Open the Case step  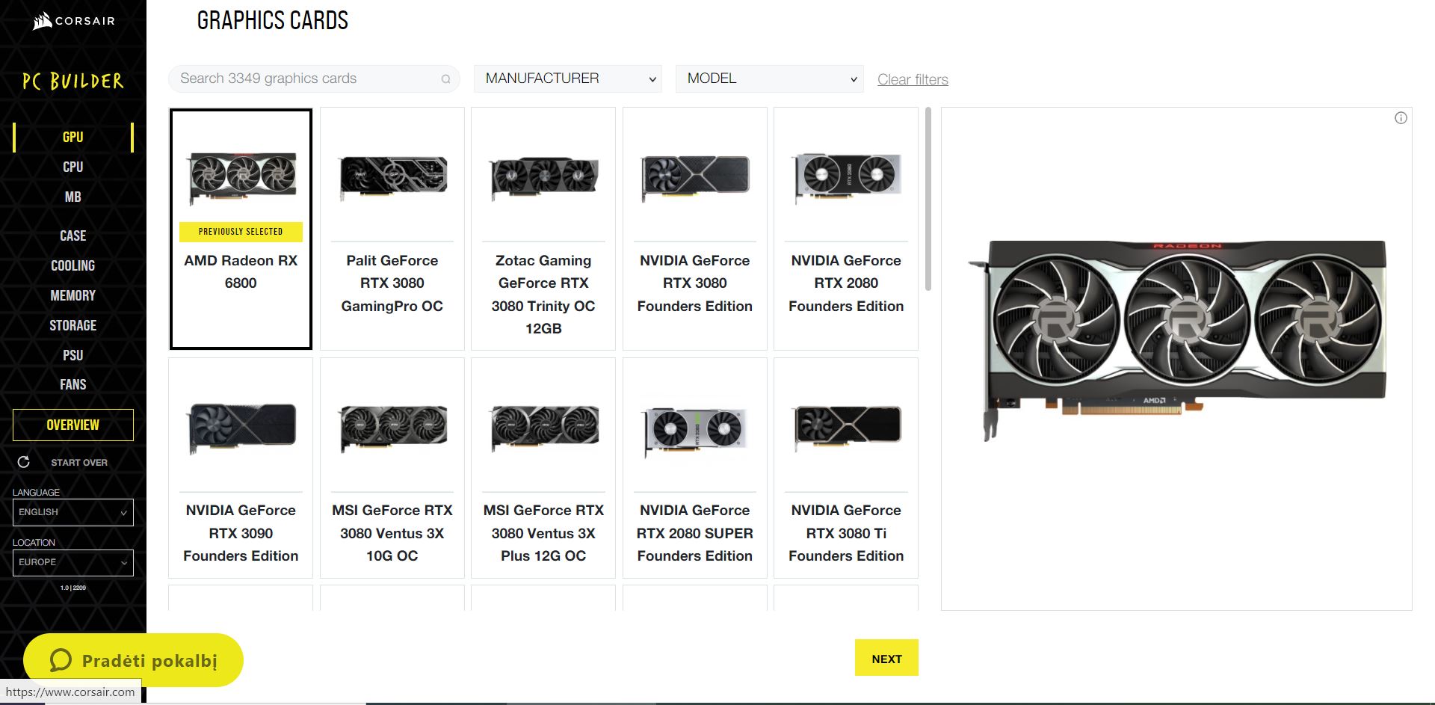(x=73, y=235)
